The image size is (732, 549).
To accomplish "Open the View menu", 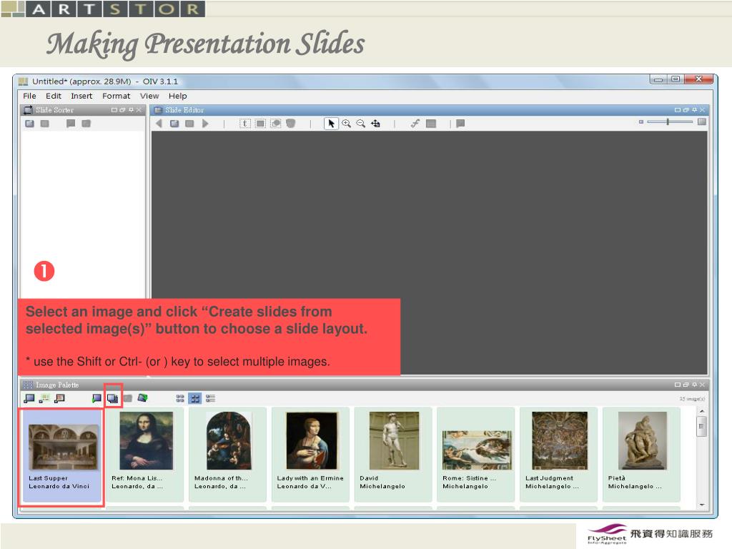I will pyautogui.click(x=149, y=96).
